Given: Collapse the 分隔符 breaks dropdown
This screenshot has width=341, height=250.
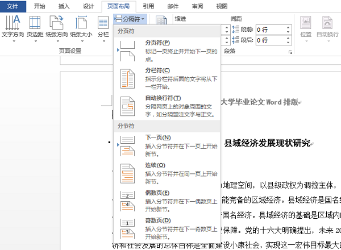Looking at the screenshot, I should [130, 19].
